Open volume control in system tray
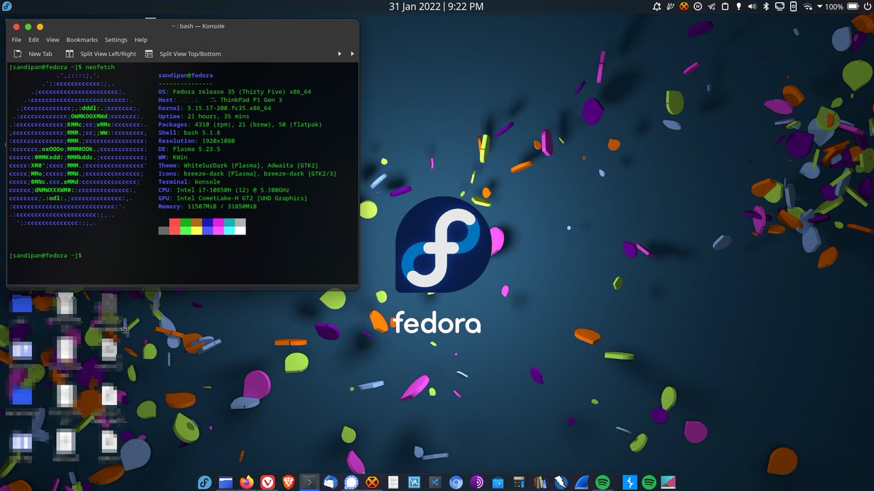Screen dimensions: 874x491 point(752,7)
